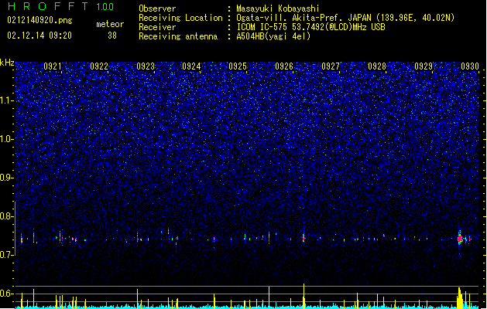Screen dimensions: 487x309
Task: Click antenna value A504HB(yagi 4el)
Action: [x=273, y=36]
